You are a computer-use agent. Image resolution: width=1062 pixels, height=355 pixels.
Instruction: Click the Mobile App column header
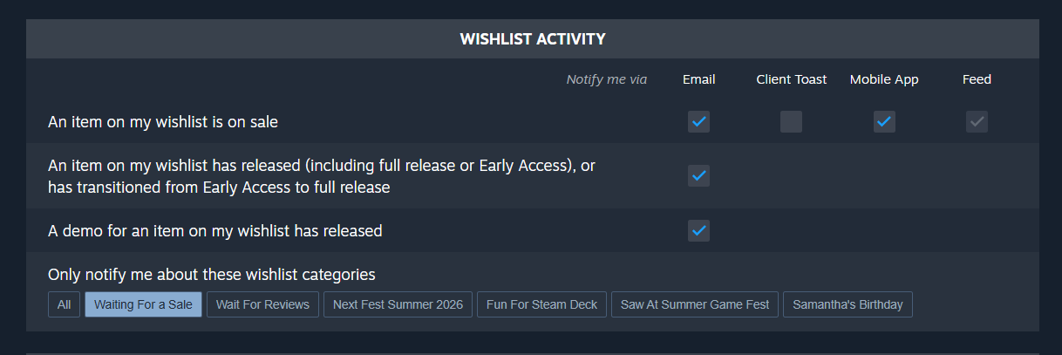pos(884,79)
